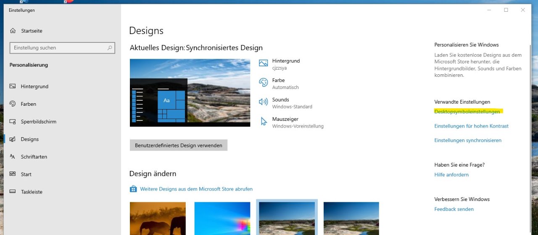538x235 pixels.
Task: Minimize the Einstellungen window
Action: tap(489, 10)
